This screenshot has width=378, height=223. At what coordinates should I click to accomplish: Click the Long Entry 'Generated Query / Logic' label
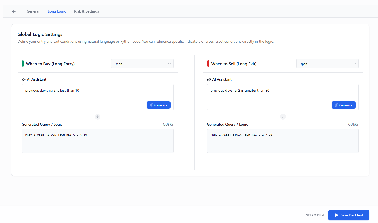[42, 125]
